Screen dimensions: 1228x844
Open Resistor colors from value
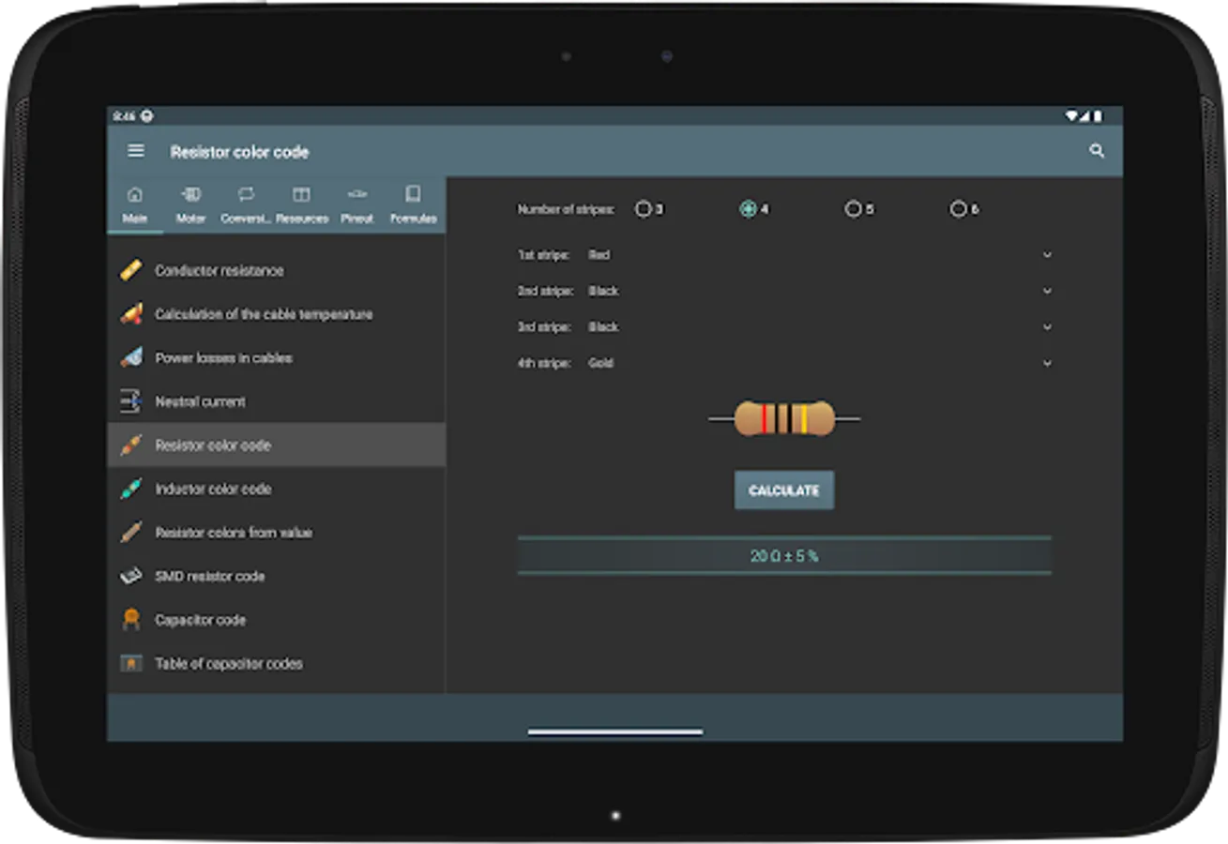point(277,533)
